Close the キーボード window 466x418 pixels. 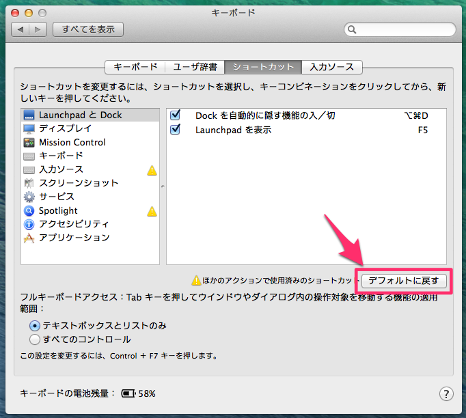15,13
